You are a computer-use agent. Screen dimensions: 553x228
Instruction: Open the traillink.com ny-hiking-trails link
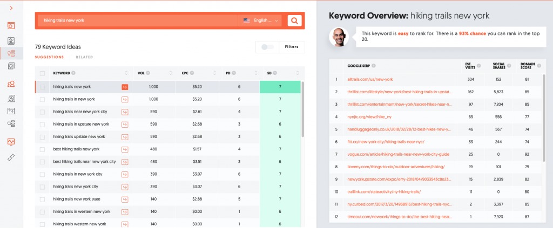(x=384, y=192)
